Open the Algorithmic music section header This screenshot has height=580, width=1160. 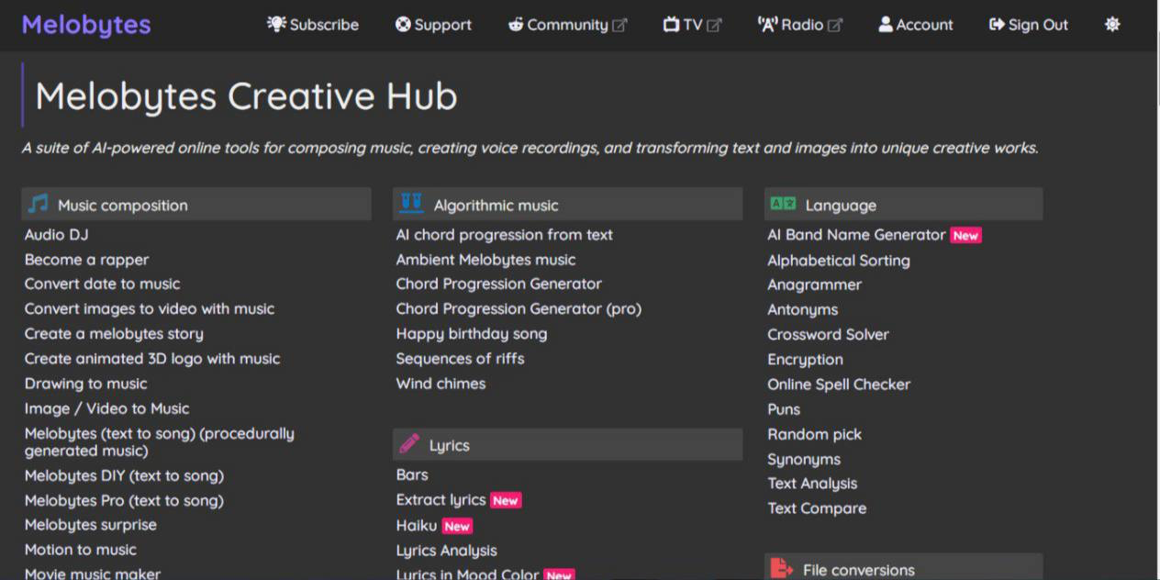pos(496,206)
